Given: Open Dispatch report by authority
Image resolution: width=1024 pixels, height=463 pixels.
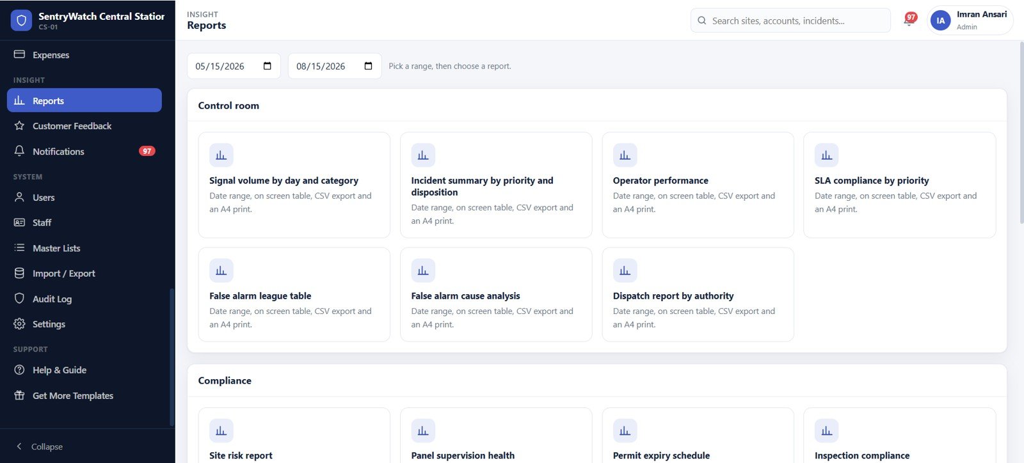Looking at the screenshot, I should pyautogui.click(x=698, y=294).
